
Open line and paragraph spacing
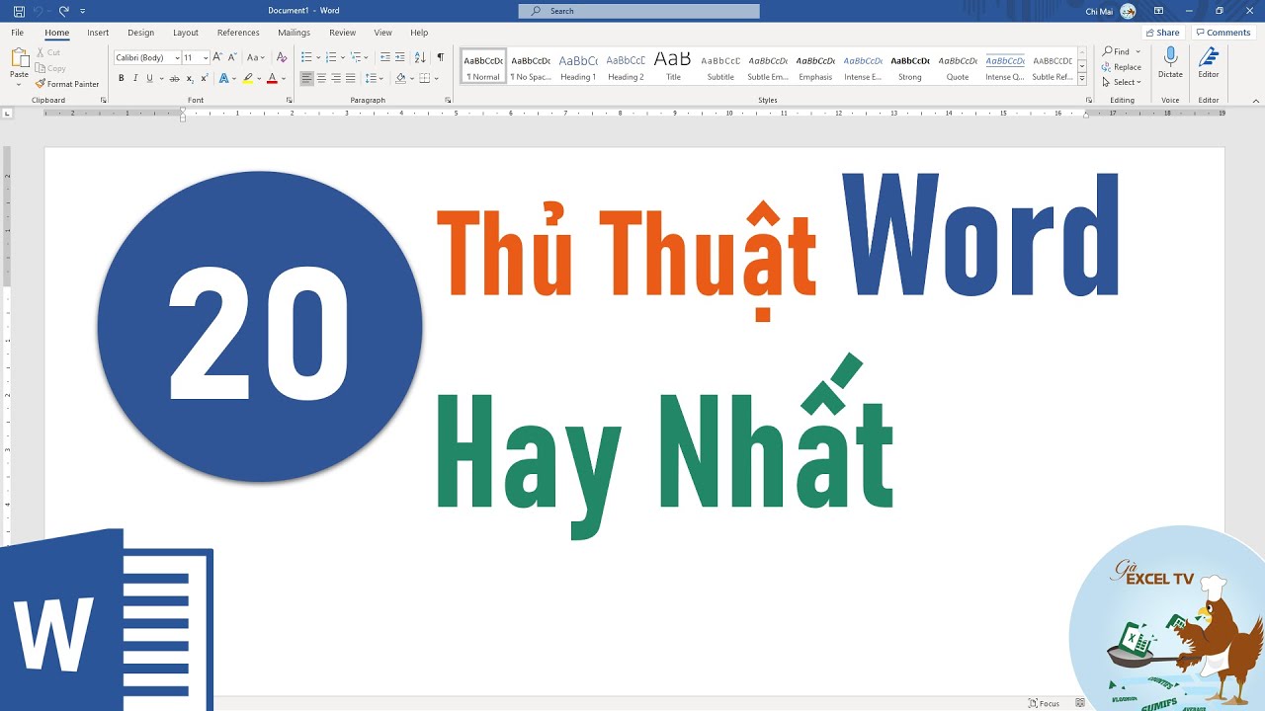[374, 78]
